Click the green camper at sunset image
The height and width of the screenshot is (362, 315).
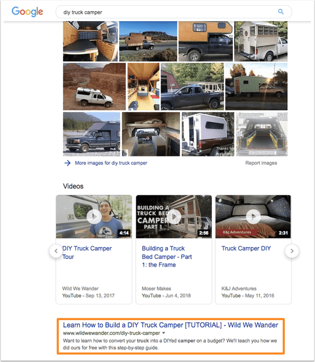tap(256, 87)
